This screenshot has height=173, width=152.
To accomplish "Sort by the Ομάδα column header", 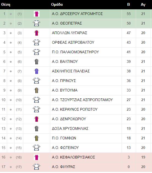I will tap(57, 5).
